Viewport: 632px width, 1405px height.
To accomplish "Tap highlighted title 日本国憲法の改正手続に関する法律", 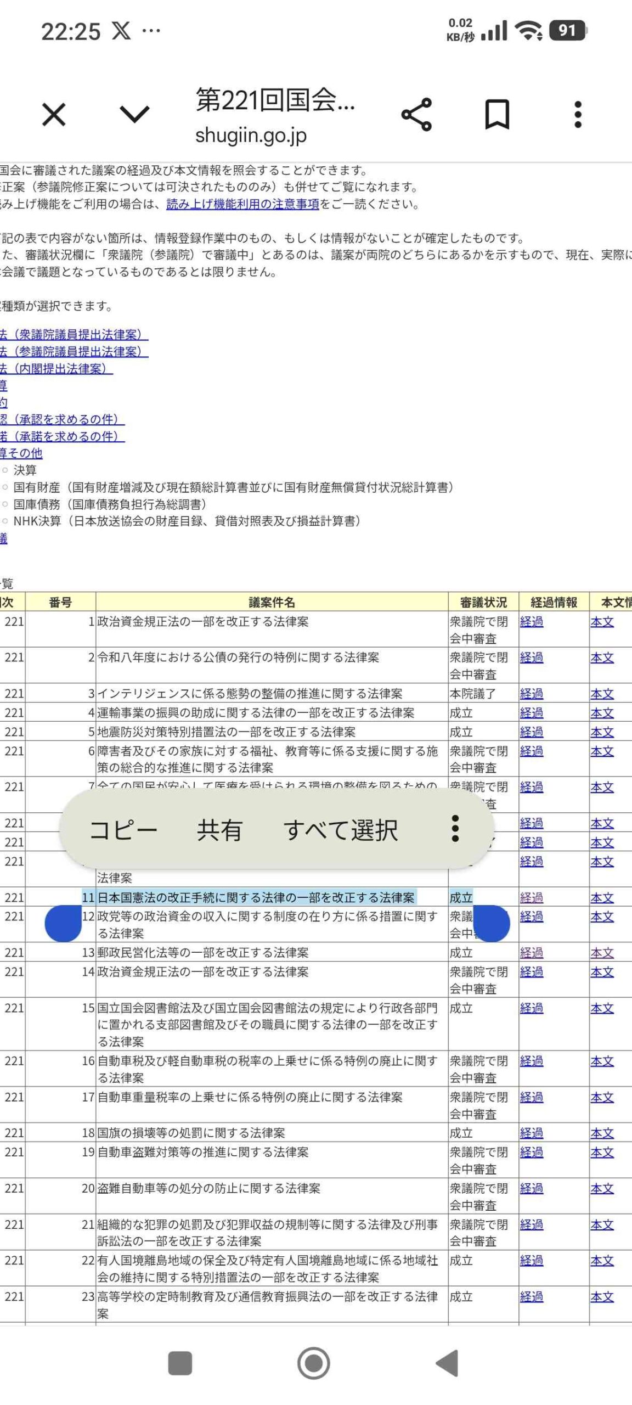I will click(256, 898).
